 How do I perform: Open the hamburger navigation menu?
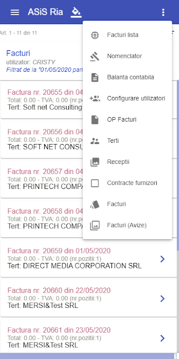tap(15, 12)
